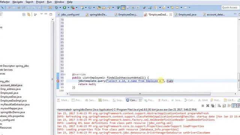This screenshot has height=135, width=240.
Task: Open the Project menu
Action: tap(40, 2)
